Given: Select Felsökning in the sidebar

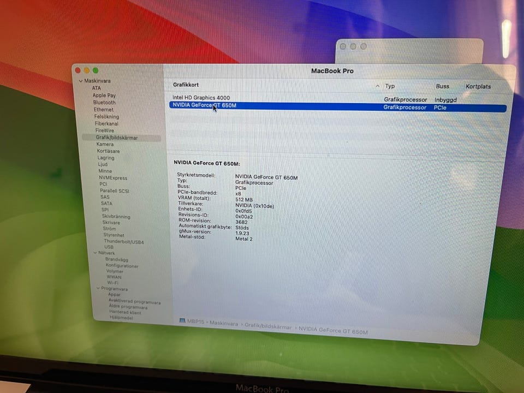Looking at the screenshot, I should point(106,117).
